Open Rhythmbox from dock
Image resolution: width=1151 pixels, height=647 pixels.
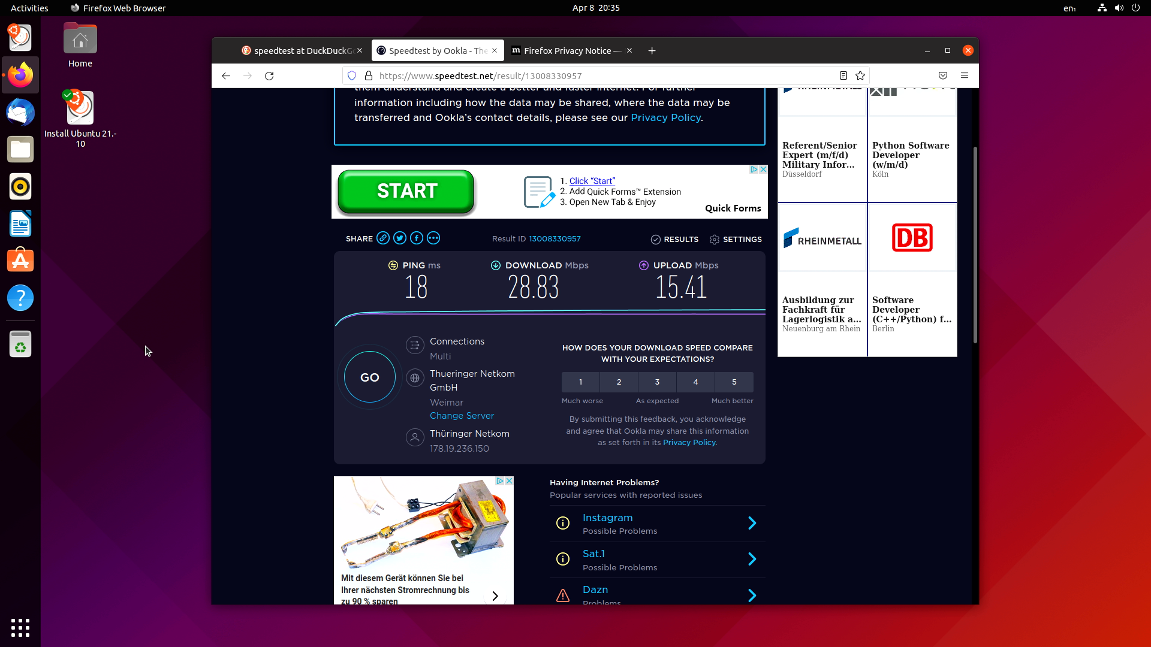20,186
